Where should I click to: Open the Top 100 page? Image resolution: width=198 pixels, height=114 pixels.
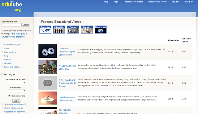click(x=176, y=2)
